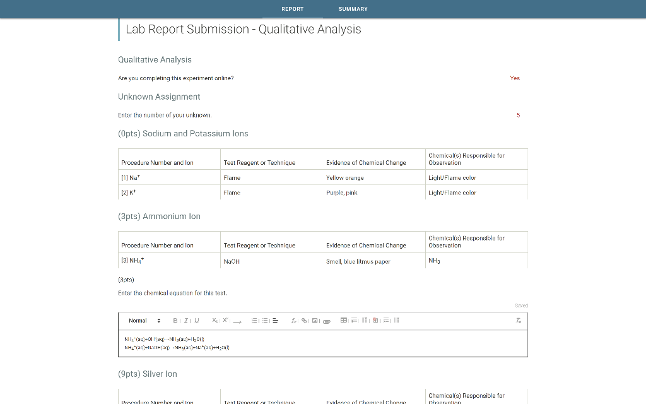Insert an image using the image icon
Screen dimensions: 646x404
pos(314,321)
